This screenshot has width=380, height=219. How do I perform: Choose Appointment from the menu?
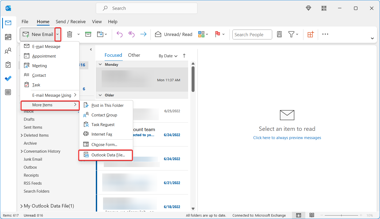coord(50,56)
